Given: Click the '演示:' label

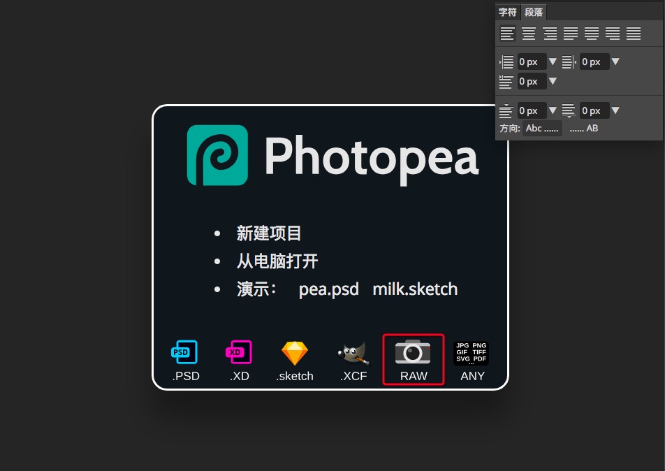Looking at the screenshot, I should [256, 289].
